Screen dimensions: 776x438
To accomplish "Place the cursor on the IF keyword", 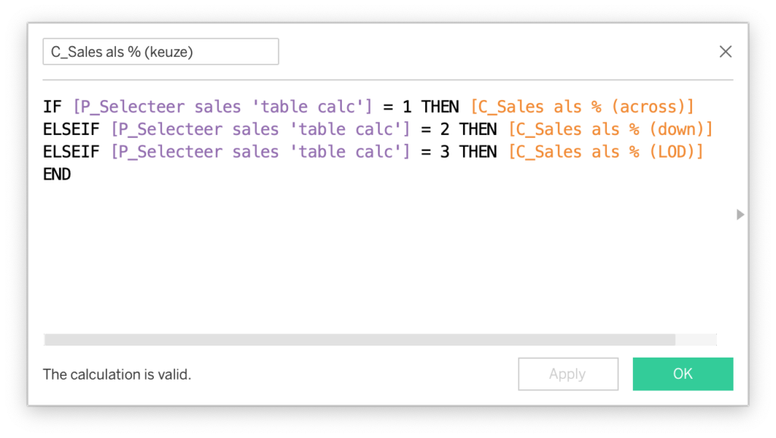I will (x=52, y=106).
